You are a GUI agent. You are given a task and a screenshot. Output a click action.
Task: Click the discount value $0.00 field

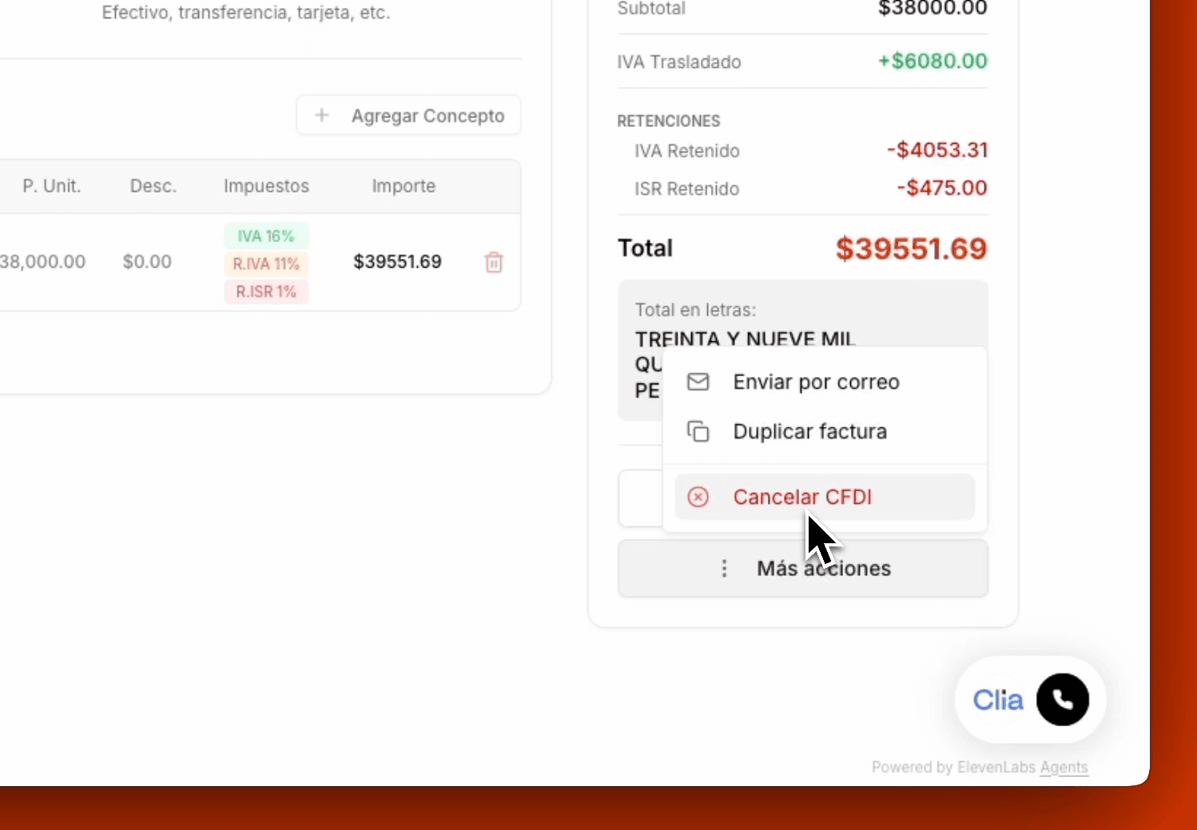tap(147, 261)
